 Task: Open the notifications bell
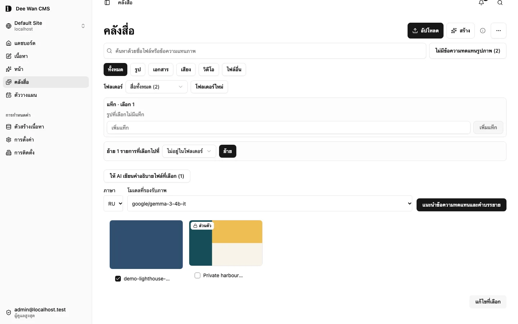point(481,3)
